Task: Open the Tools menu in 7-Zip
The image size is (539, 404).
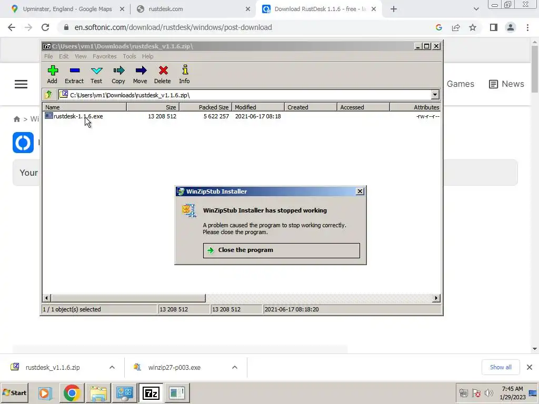Action: click(129, 56)
